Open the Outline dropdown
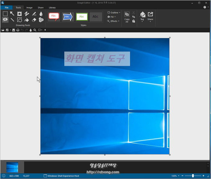 point(114,12)
